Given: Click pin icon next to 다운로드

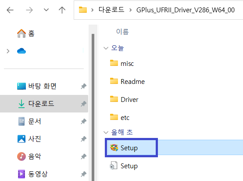Looking at the screenshot, I should 83,104.
